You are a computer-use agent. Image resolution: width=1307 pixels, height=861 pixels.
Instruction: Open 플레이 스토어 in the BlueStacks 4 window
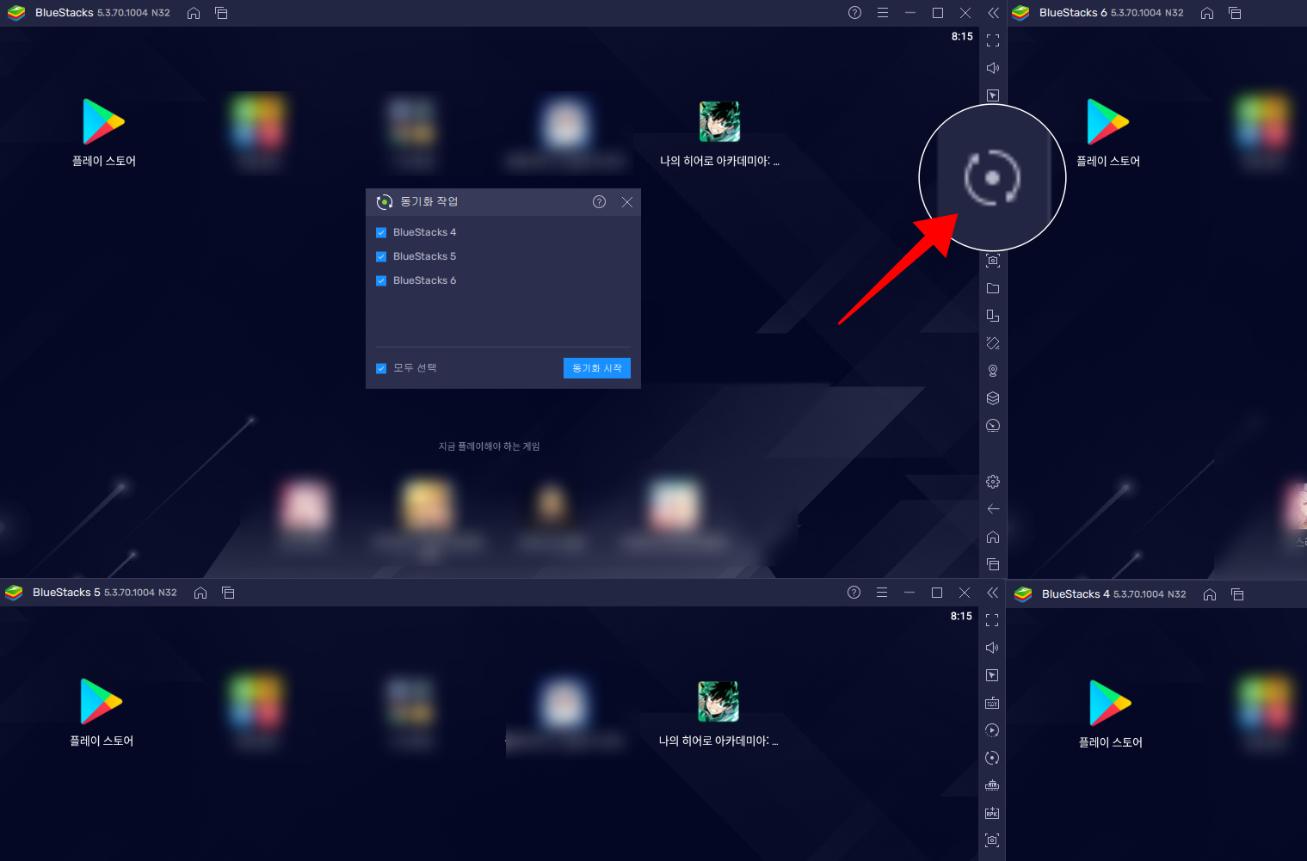pyautogui.click(x=1111, y=714)
